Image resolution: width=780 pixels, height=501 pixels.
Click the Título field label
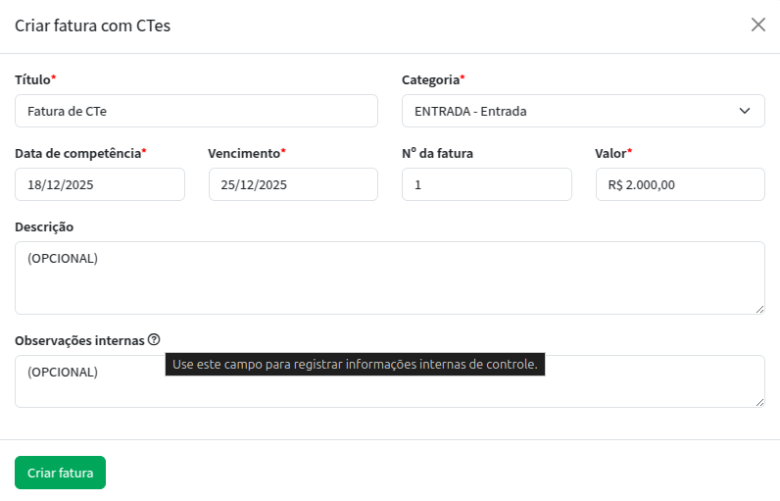[x=32, y=78]
